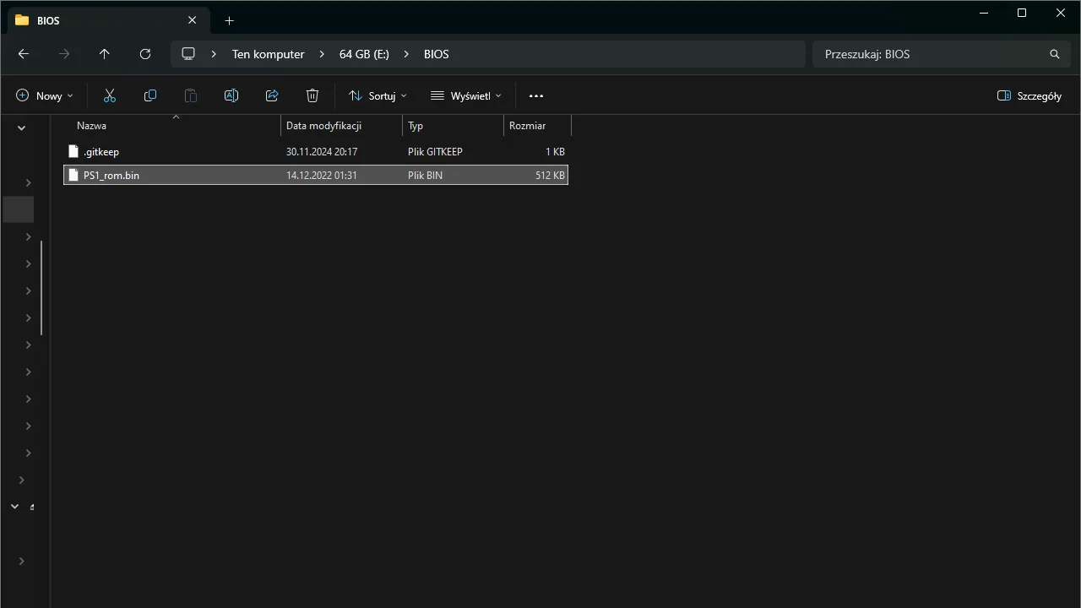Add a new tab

pyautogui.click(x=229, y=20)
